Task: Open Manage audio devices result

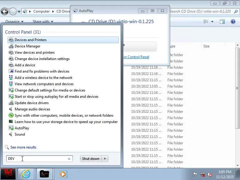Action: [32, 109]
